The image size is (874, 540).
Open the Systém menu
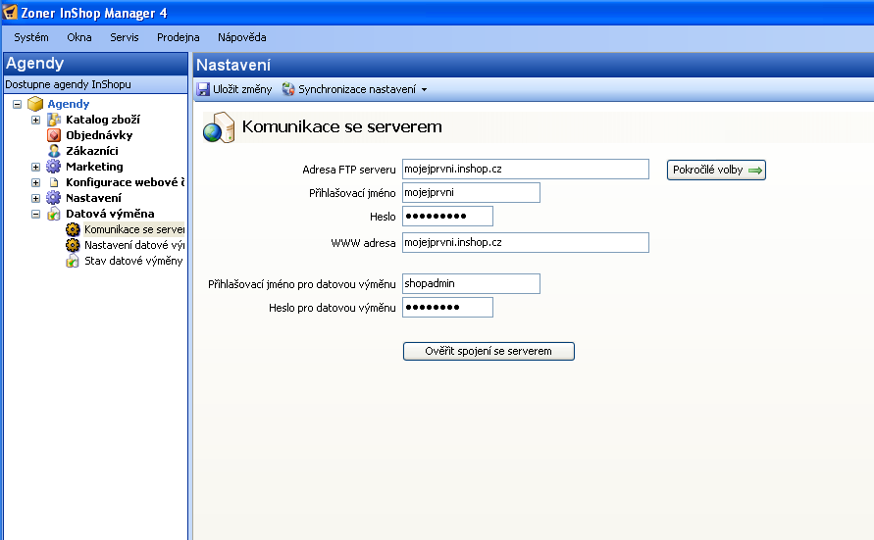(31, 37)
